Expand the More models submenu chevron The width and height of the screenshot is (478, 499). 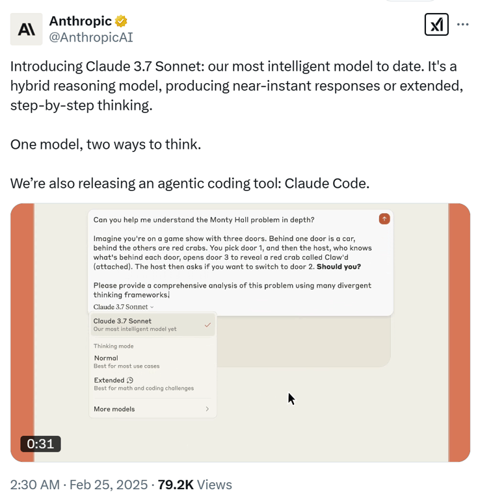pyautogui.click(x=207, y=409)
